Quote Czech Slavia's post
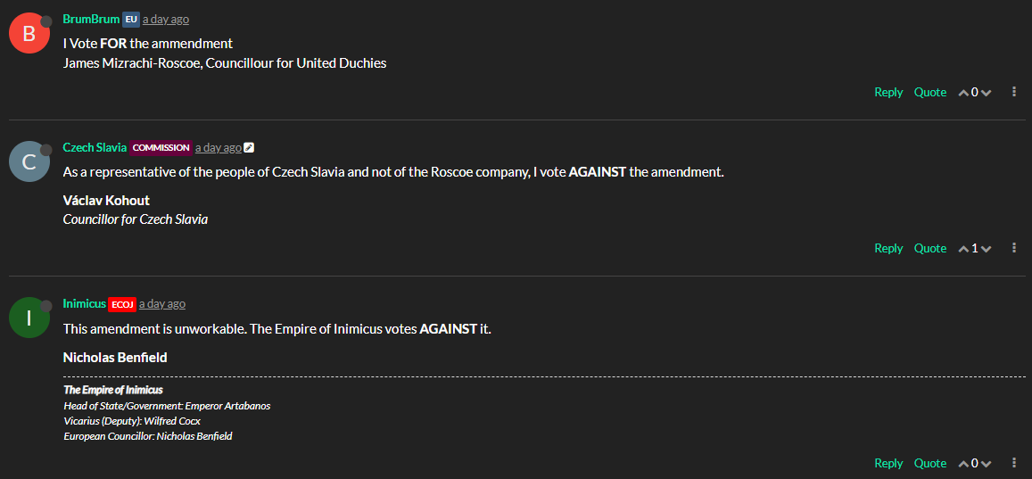 tap(929, 248)
